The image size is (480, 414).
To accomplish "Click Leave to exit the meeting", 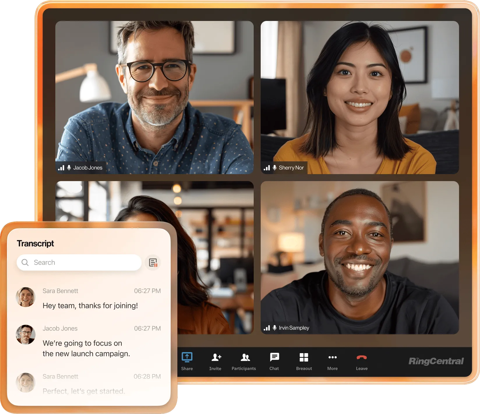I will [361, 357].
